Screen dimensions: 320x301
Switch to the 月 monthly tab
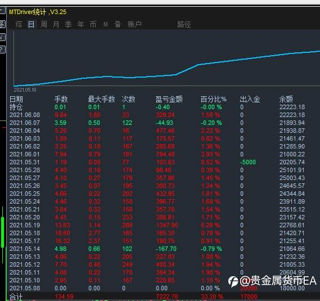56,25
